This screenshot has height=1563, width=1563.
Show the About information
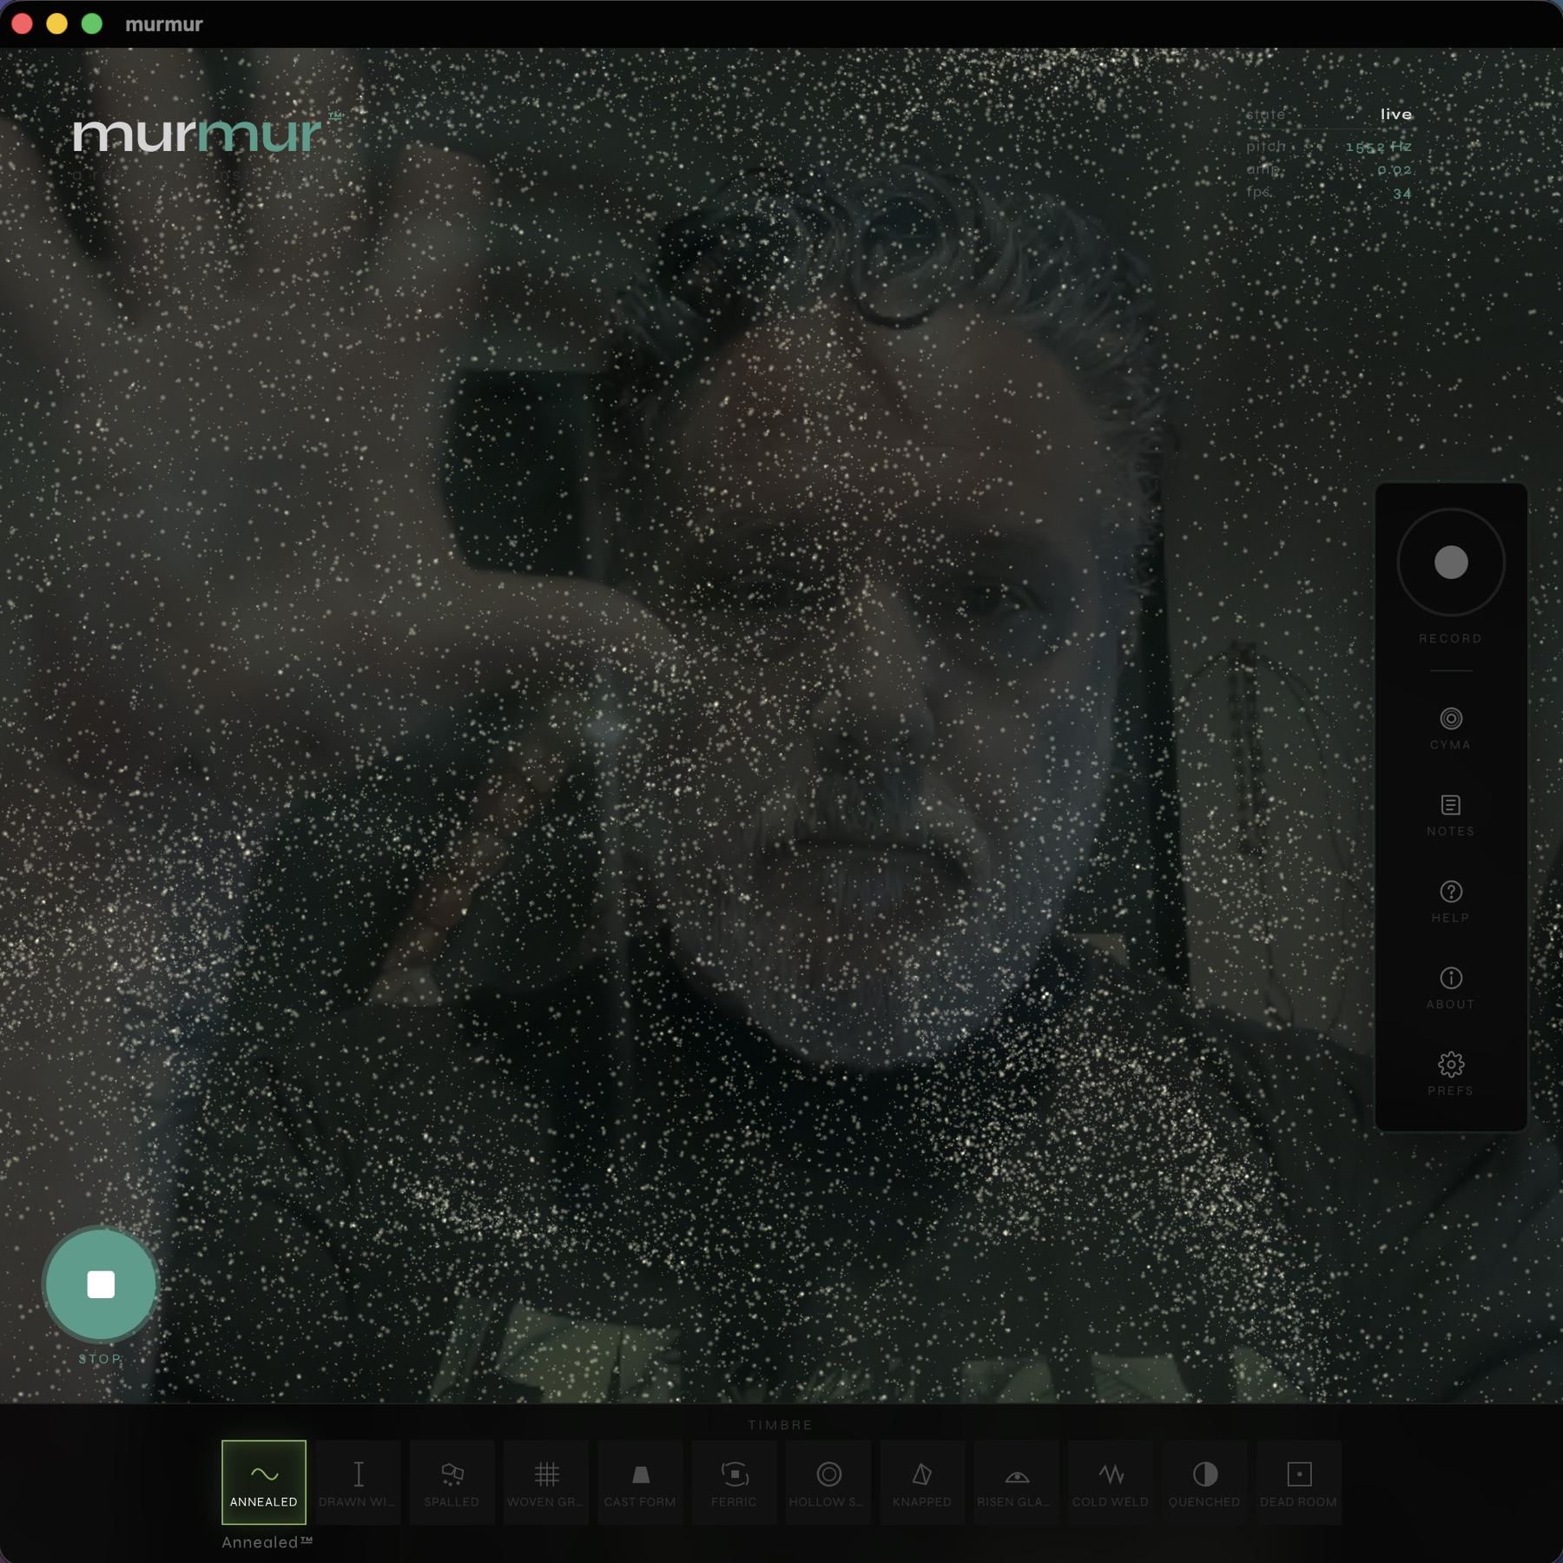pyautogui.click(x=1450, y=987)
